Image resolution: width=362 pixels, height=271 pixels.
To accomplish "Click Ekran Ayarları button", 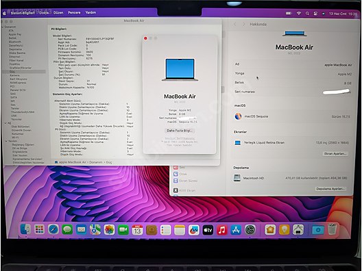I will click(335, 154).
